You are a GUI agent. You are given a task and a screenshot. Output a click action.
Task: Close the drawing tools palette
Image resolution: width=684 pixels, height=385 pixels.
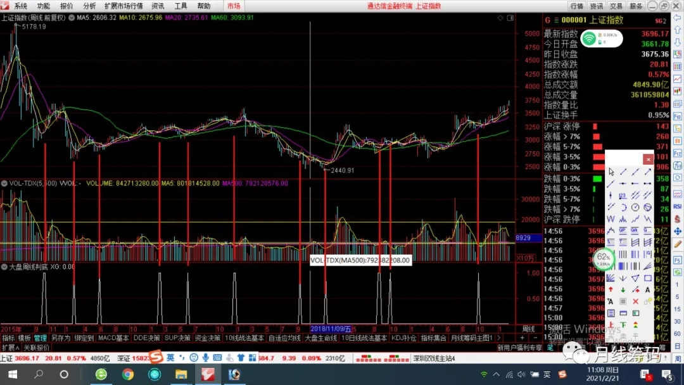pos(648,160)
